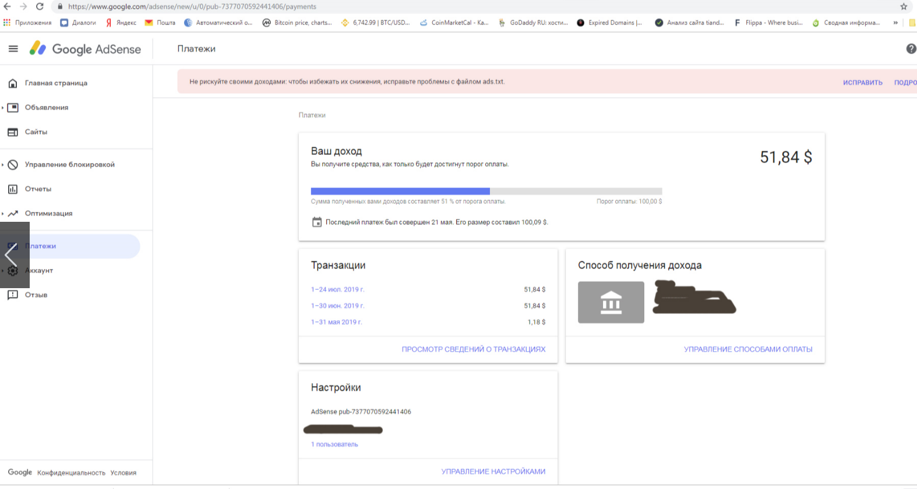Click the Порог оплаты: 100,00 $ text
This screenshot has height=489, width=917.
[629, 201]
